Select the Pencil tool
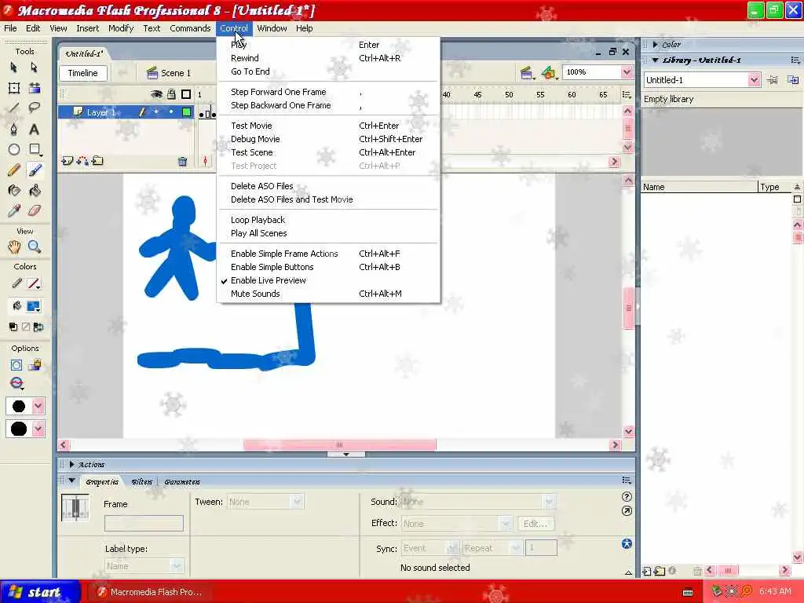The width and height of the screenshot is (804, 603). point(14,170)
